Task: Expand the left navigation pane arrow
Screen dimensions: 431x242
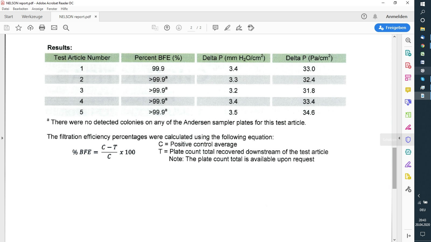Action: (2, 138)
